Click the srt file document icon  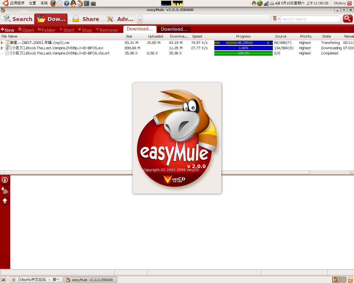pyautogui.click(x=7, y=53)
